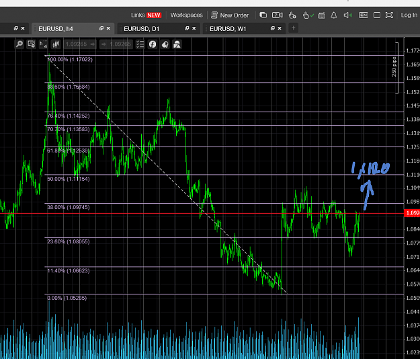Viewport: 420px width, 359px height.
Task: Change chart type via candlestick icon
Action: pyautogui.click(x=56, y=44)
